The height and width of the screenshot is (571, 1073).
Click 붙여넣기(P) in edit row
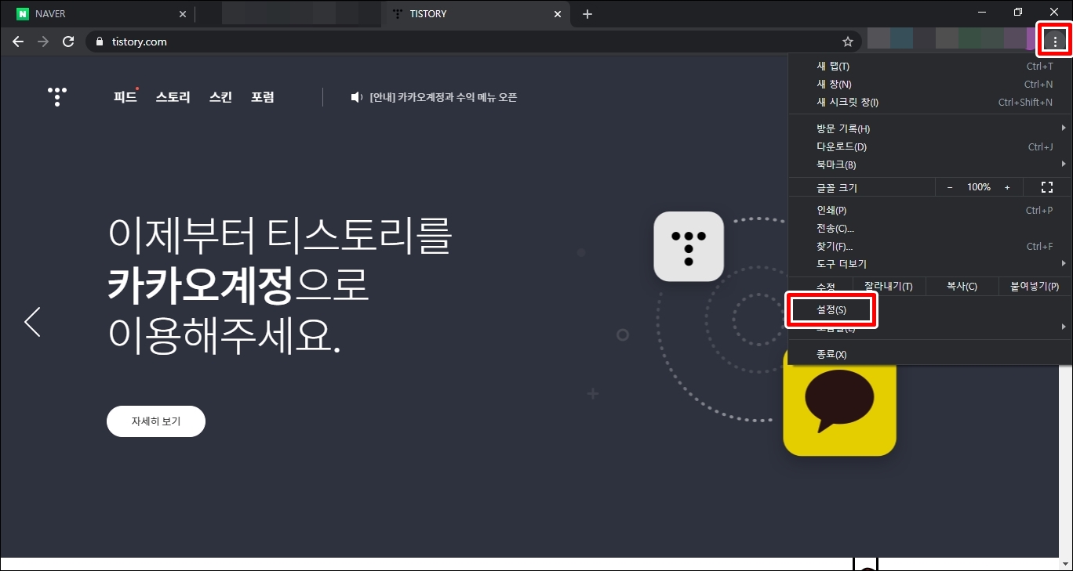tap(1035, 286)
